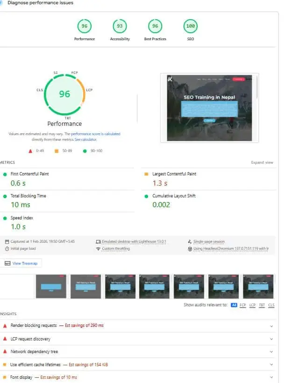Expand the Font display insight
Image resolution: width=291 pixels, height=383 pixels.
[x=138, y=377]
